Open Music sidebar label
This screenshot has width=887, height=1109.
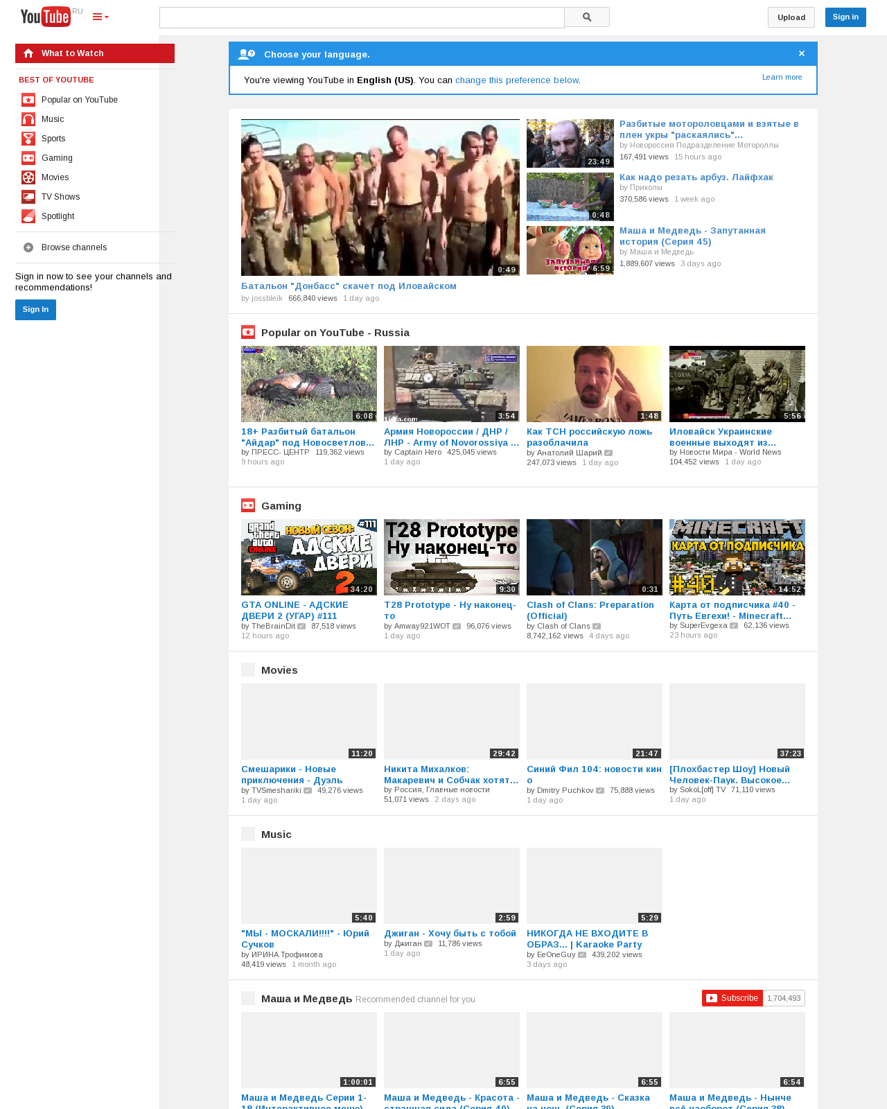click(x=53, y=119)
